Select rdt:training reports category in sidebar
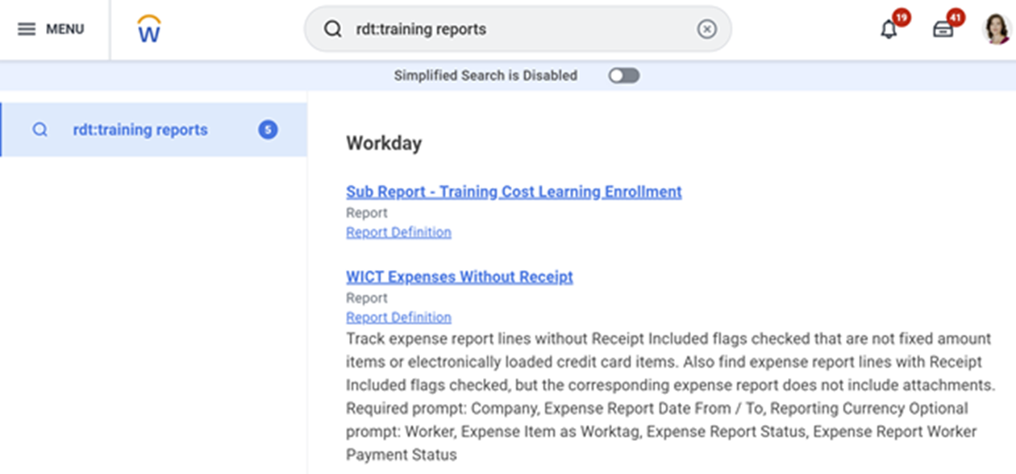This screenshot has width=1016, height=474. 153,130
